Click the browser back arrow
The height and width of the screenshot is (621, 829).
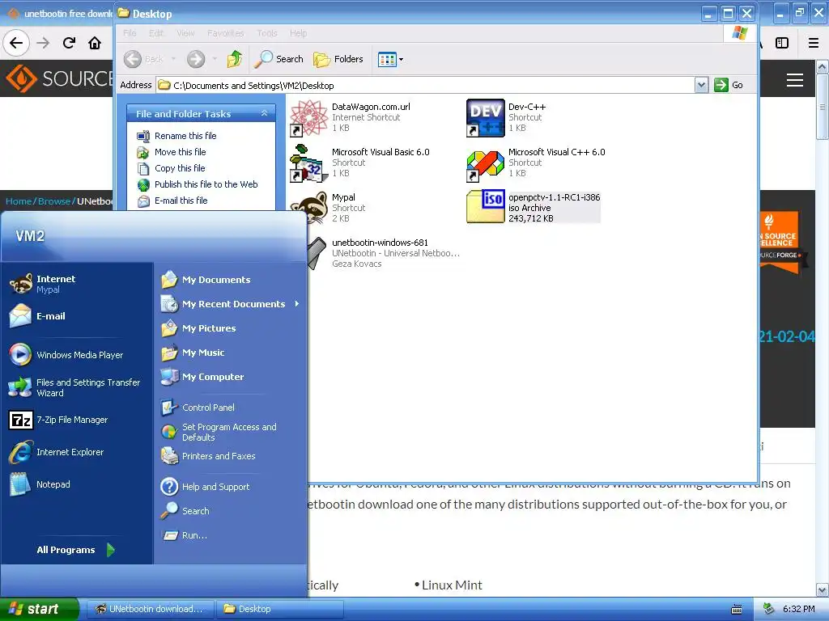pyautogui.click(x=16, y=43)
